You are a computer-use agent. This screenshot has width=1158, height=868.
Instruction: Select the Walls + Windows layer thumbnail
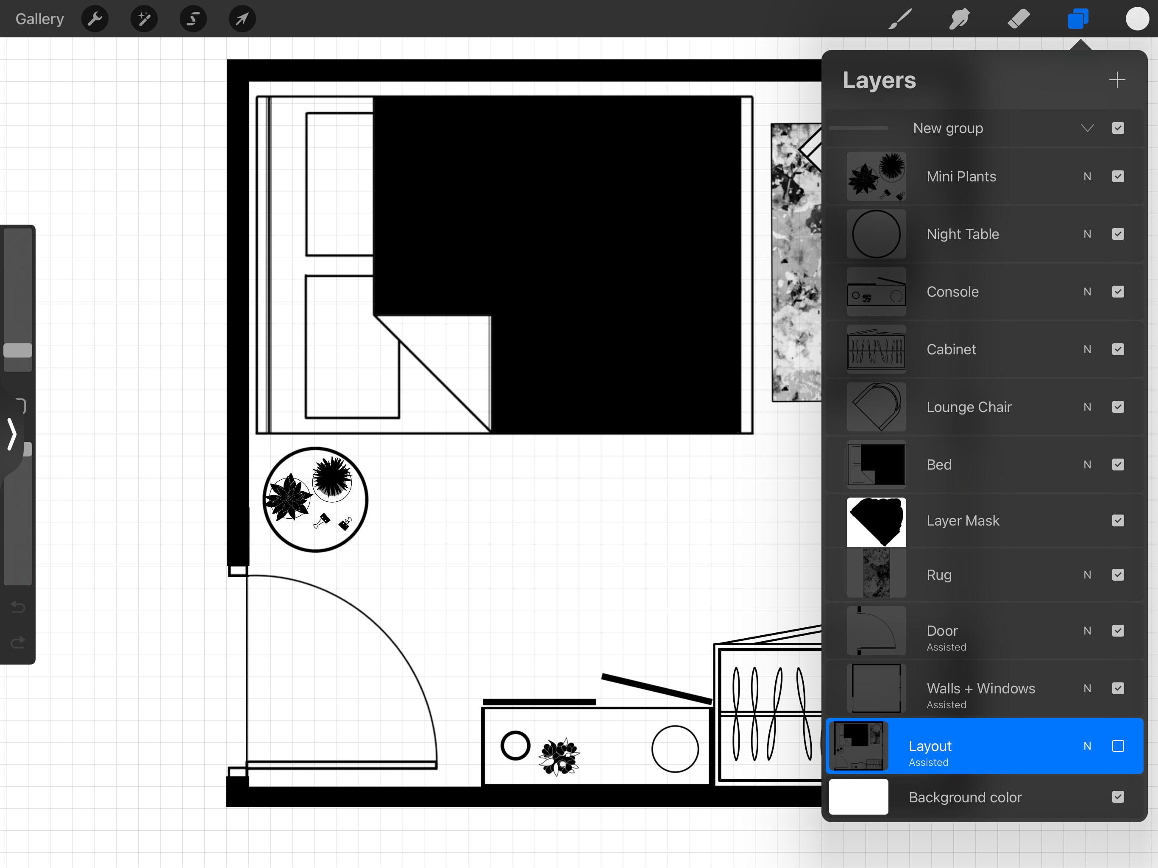876,688
